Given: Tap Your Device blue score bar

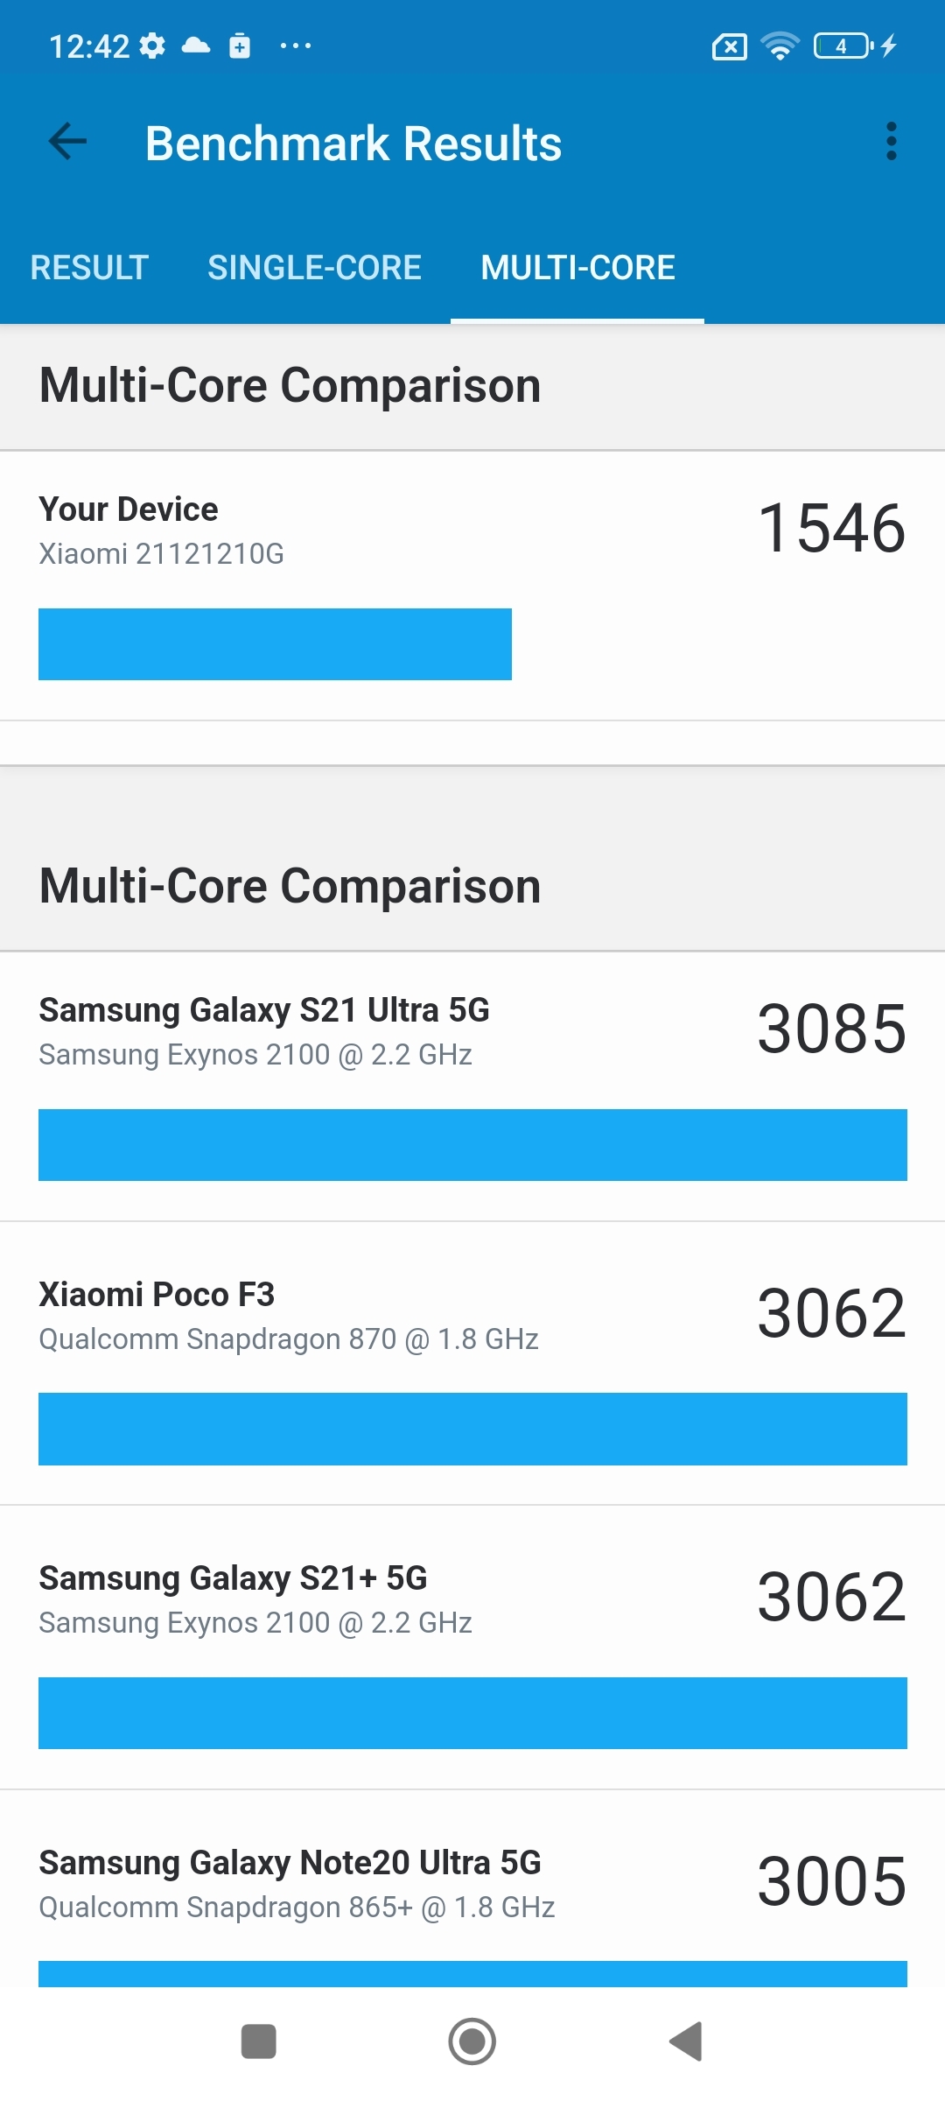Looking at the screenshot, I should point(276,644).
